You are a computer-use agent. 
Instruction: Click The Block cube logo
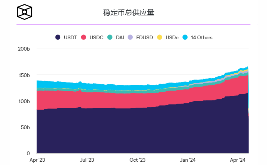point(25,12)
